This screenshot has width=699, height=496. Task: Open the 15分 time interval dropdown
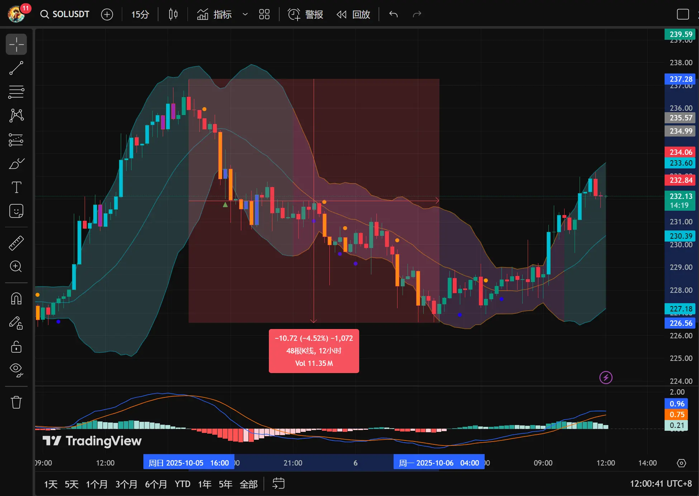(x=140, y=14)
